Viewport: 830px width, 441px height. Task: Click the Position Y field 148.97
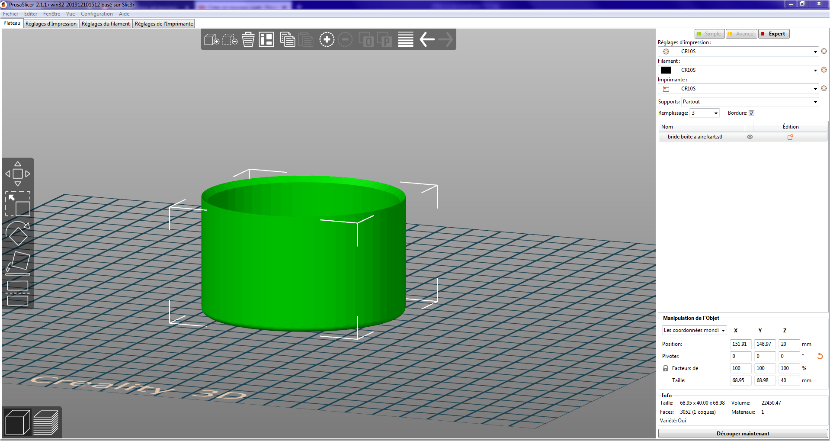point(765,344)
